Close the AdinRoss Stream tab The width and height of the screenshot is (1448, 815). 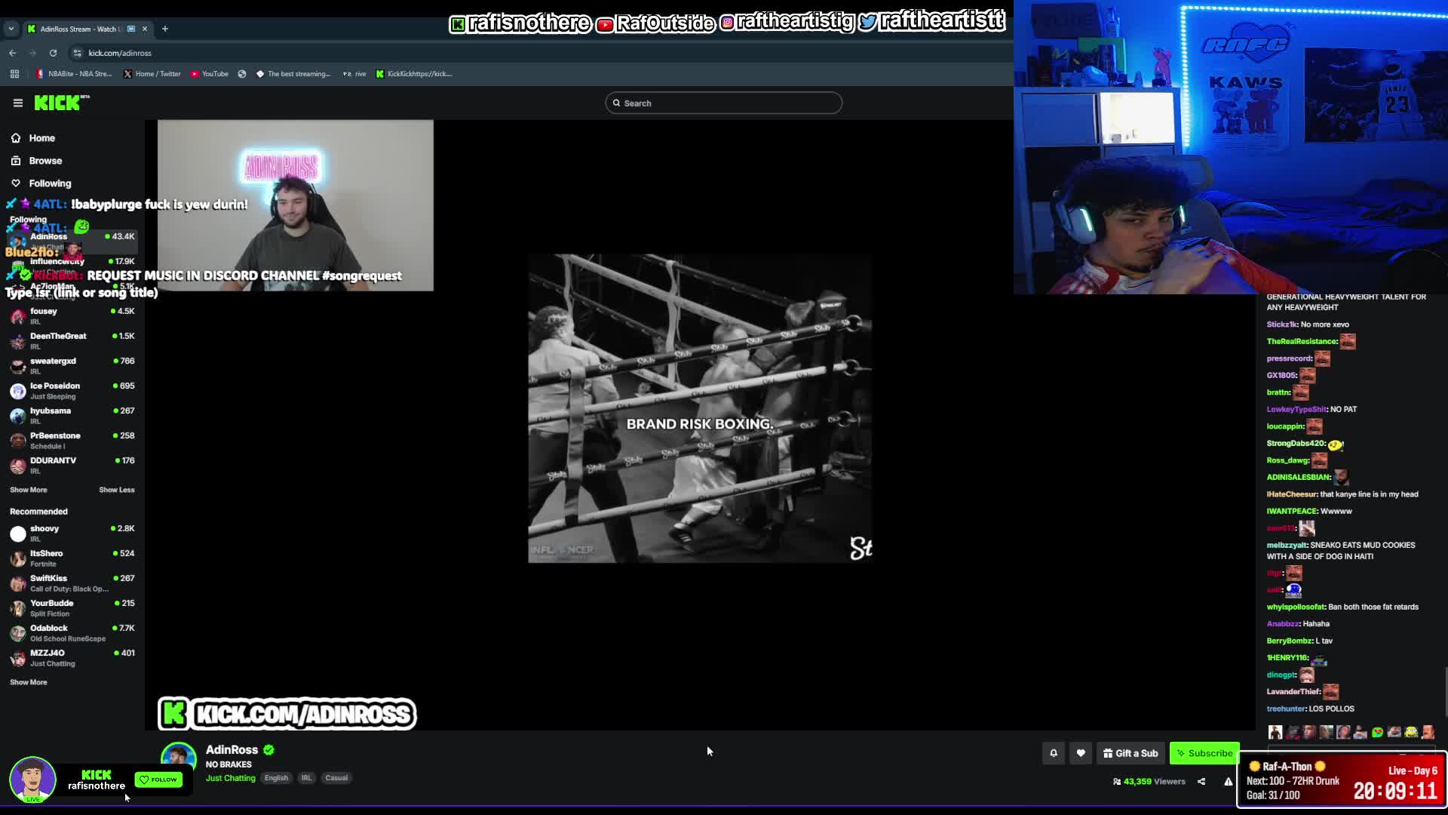[x=145, y=29]
